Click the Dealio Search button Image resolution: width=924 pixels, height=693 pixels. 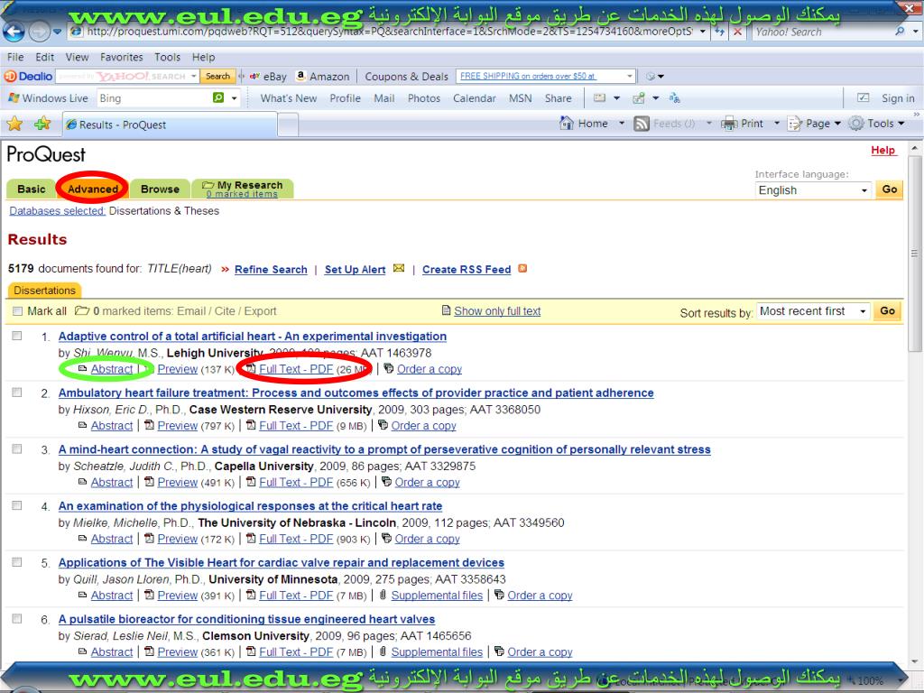point(217,76)
